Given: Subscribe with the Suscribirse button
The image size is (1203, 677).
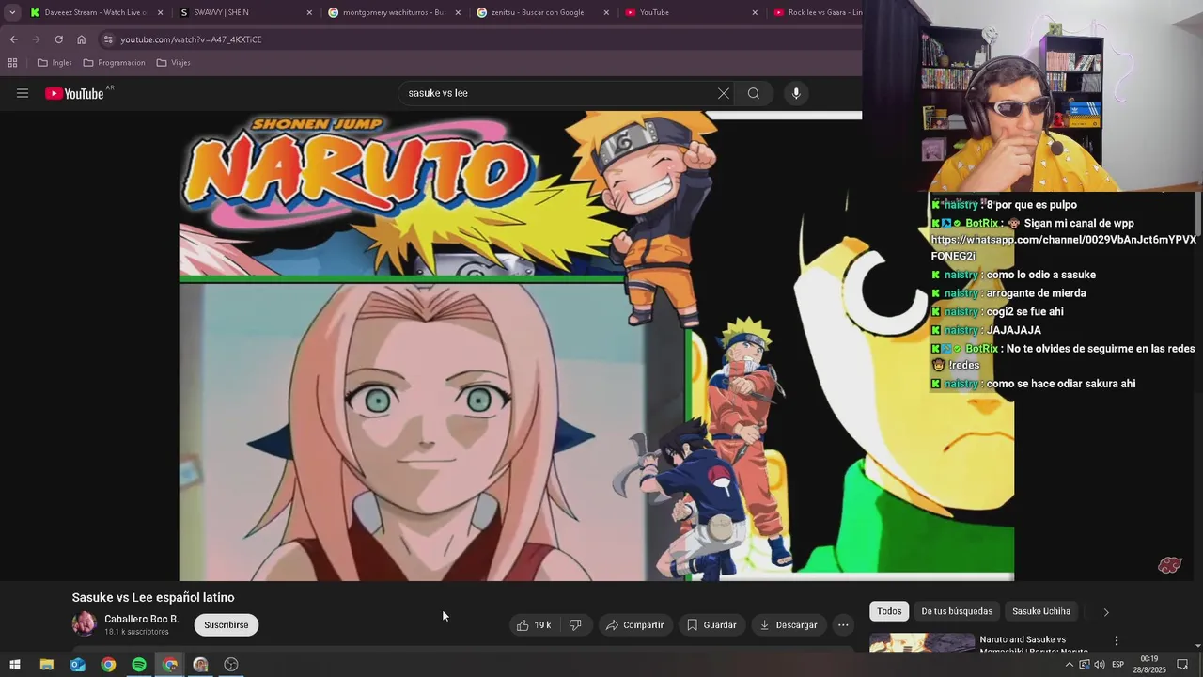Looking at the screenshot, I should point(227,624).
